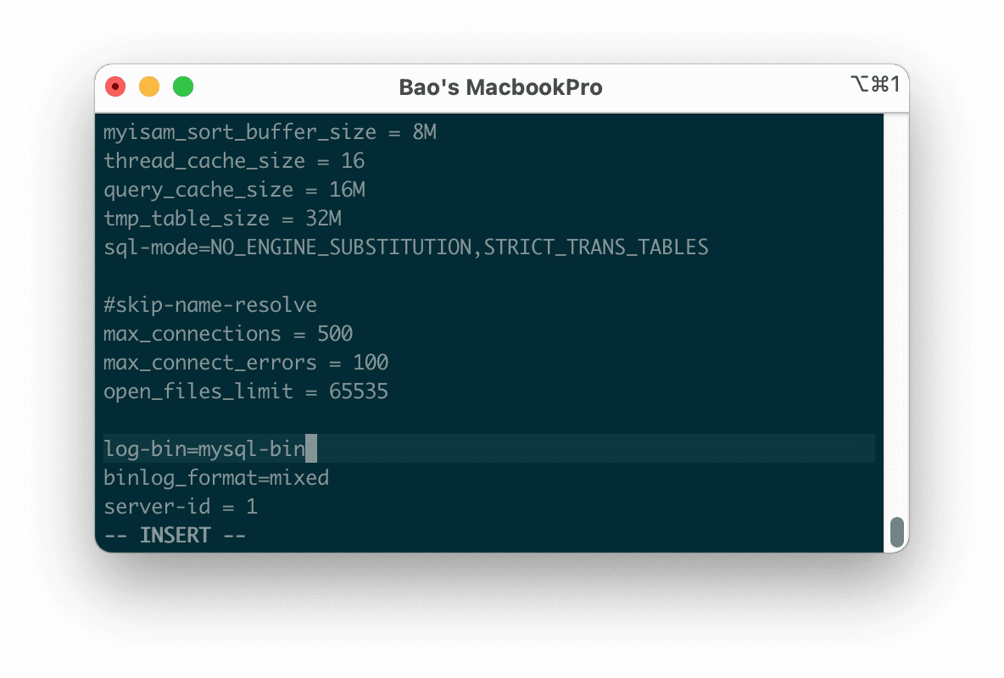Image resolution: width=1004 pixels, height=678 pixels.
Task: Click the commented #skip-name-resolve line
Action: coord(210,305)
